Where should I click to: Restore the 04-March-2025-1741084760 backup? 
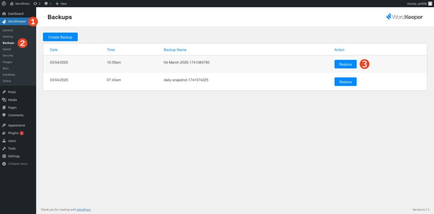[345, 64]
